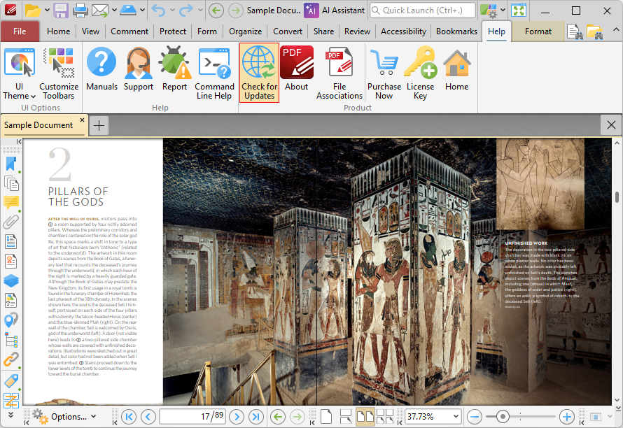Close all documents with the tab bar X

pos(611,125)
